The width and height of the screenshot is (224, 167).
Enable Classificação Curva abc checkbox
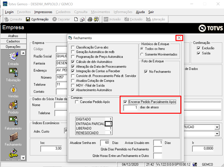(73, 47)
